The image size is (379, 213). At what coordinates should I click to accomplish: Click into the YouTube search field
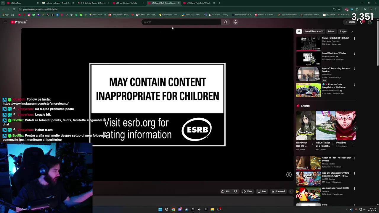(x=181, y=22)
